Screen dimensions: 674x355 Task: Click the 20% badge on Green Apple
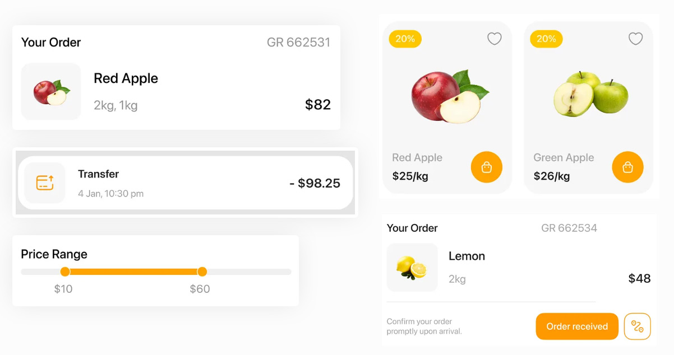point(546,39)
